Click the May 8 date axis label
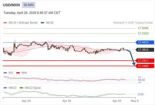This screenshot has height=105, width=155. (135, 101)
